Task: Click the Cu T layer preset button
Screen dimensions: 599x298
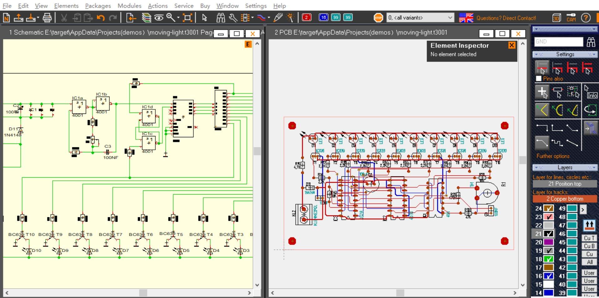Action: click(589, 238)
